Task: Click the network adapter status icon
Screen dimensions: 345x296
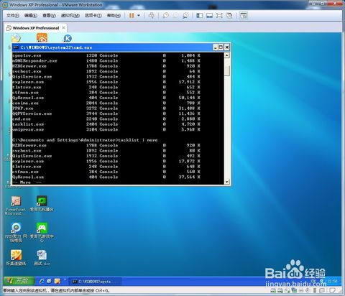Action: click(x=294, y=291)
